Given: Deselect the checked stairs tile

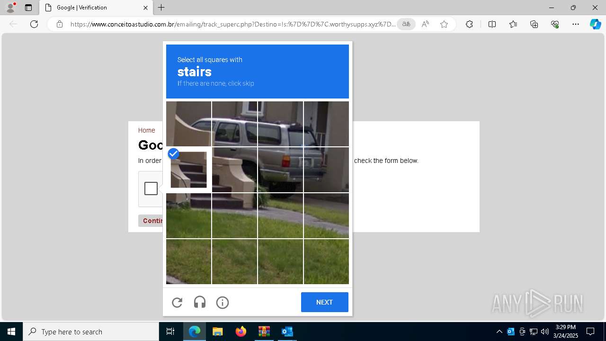Looking at the screenshot, I should (x=188, y=170).
